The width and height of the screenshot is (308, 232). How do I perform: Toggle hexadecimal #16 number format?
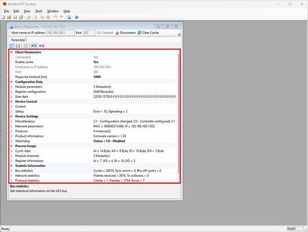pos(42,46)
